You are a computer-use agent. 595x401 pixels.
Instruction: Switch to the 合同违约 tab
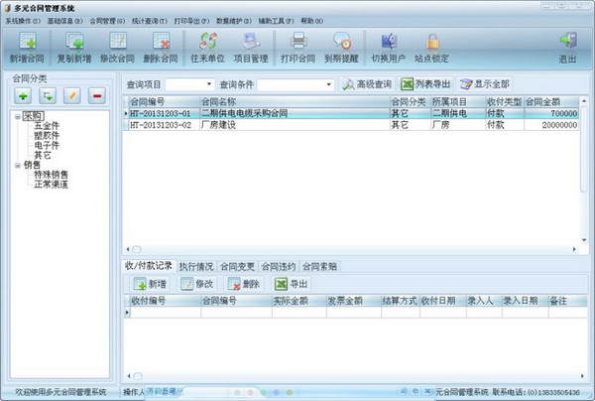[279, 267]
